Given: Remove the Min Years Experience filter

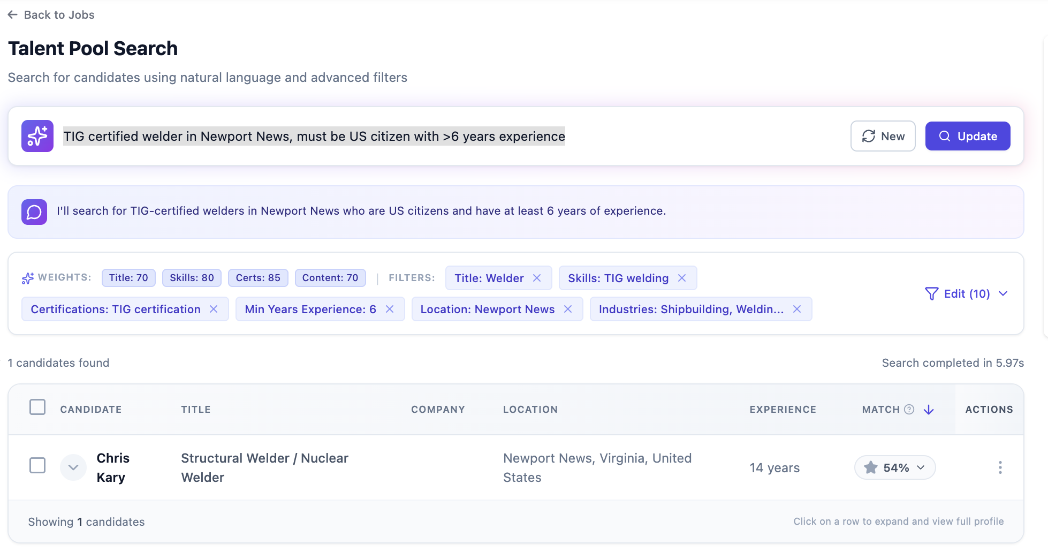Looking at the screenshot, I should (390, 309).
